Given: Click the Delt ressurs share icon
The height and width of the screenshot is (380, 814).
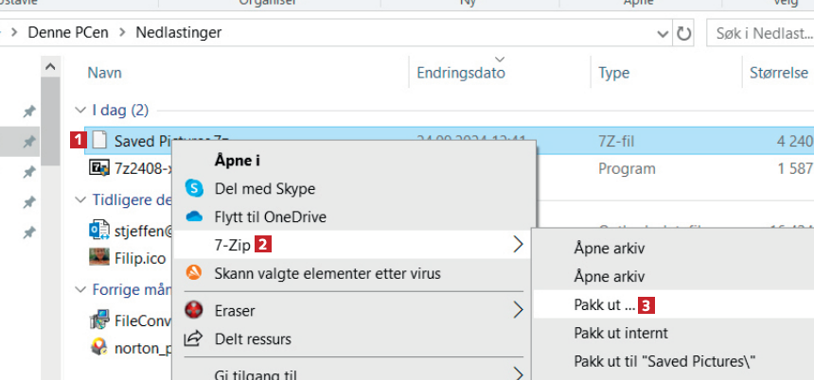Looking at the screenshot, I should [194, 338].
